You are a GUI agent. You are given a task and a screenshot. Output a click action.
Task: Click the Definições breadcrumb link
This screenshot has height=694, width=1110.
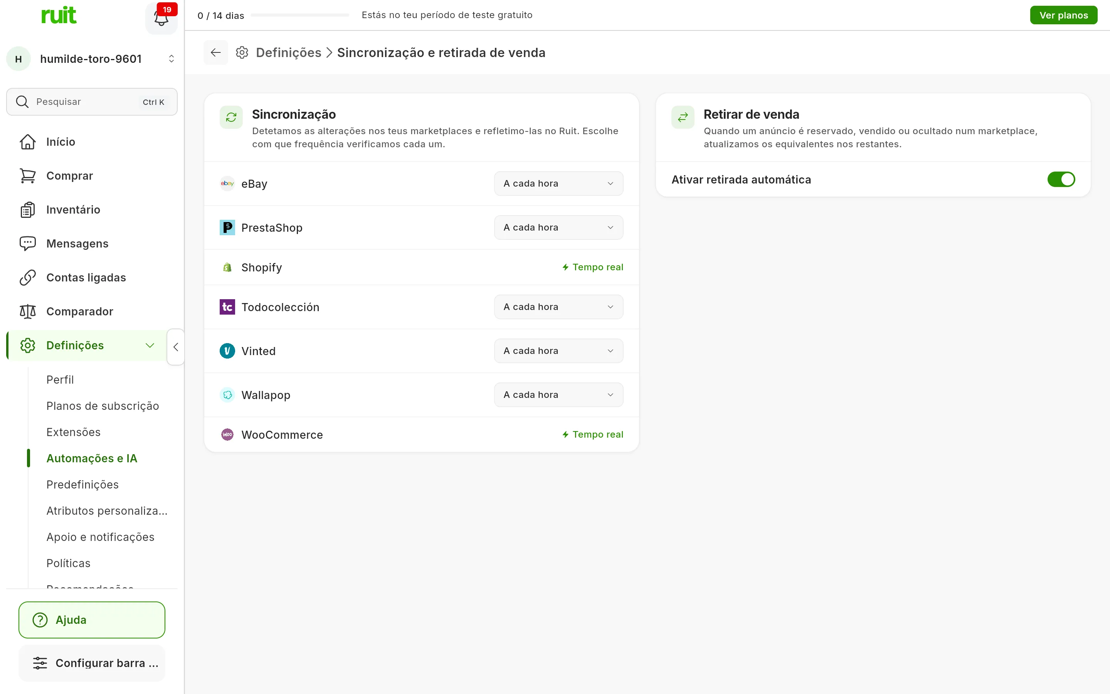tap(289, 53)
